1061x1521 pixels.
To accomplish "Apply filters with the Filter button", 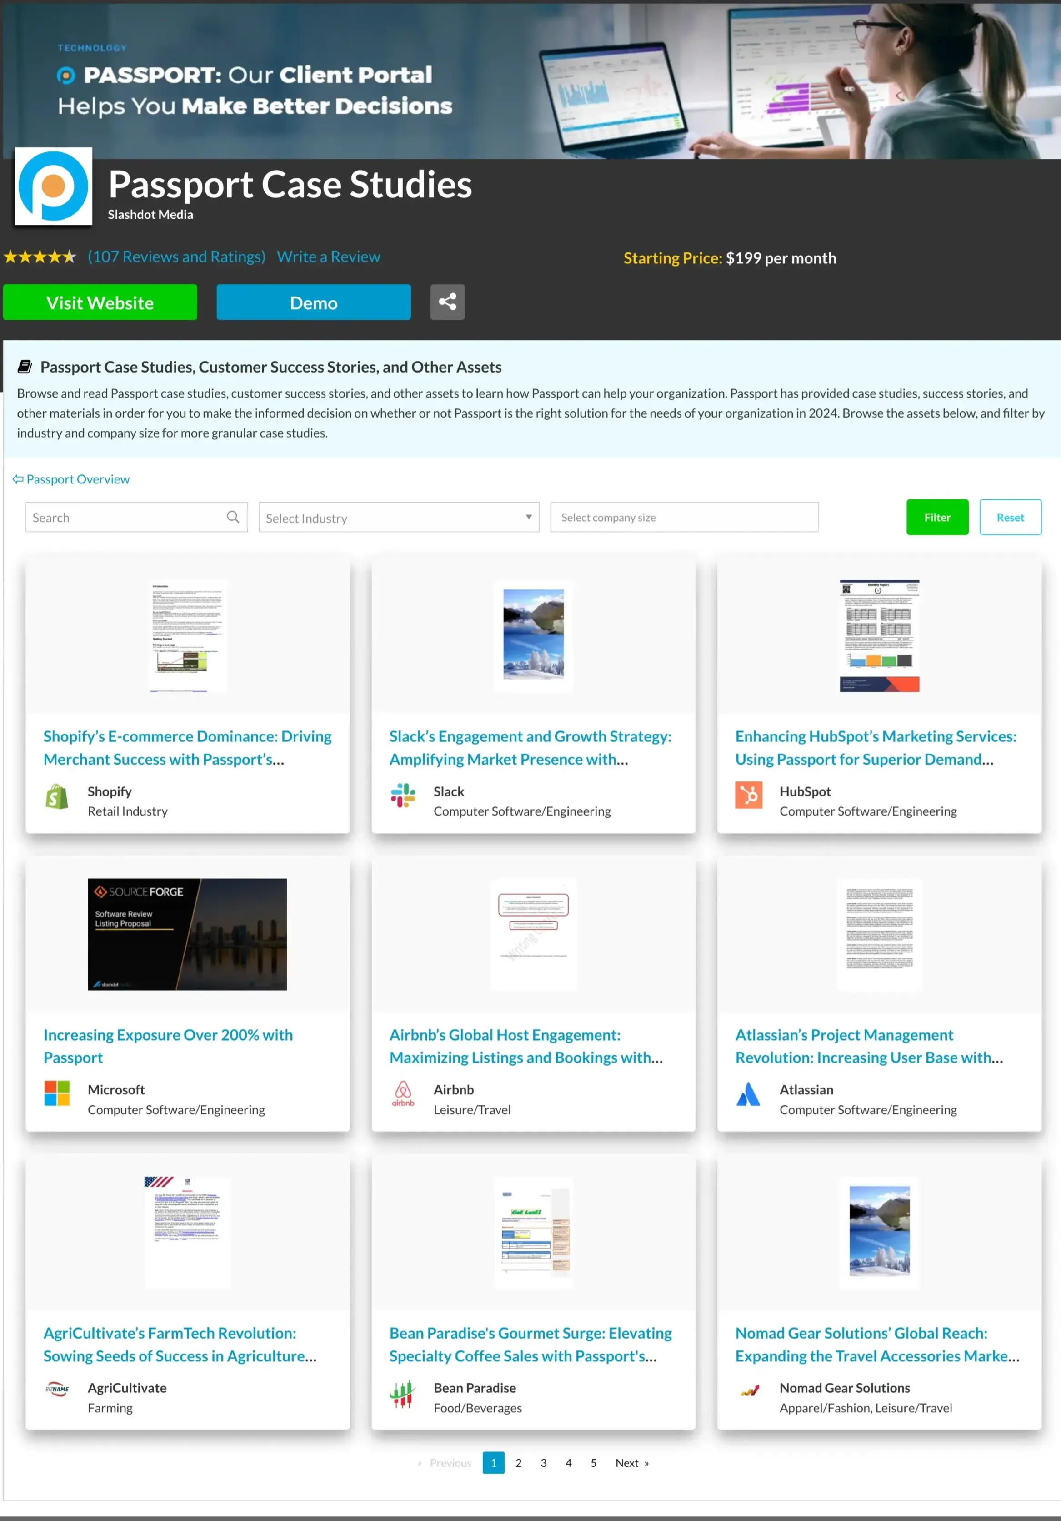I will pos(937,517).
